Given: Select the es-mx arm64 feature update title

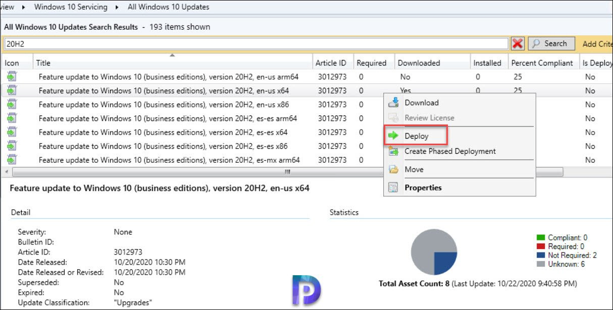Looking at the screenshot, I should [x=169, y=160].
